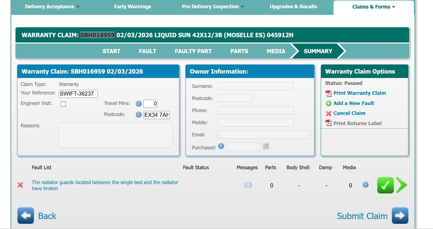The height and width of the screenshot is (229, 433).
Task: Click the Messages column header
Action: coord(247,168)
